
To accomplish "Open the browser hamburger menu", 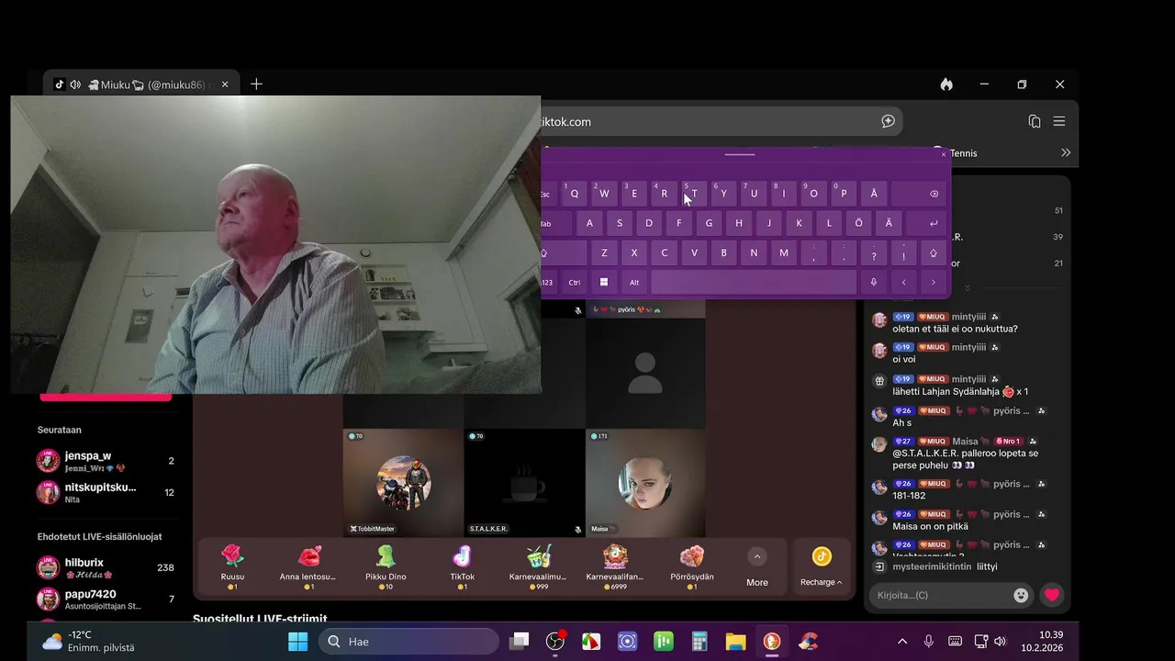I will pyautogui.click(x=1059, y=121).
